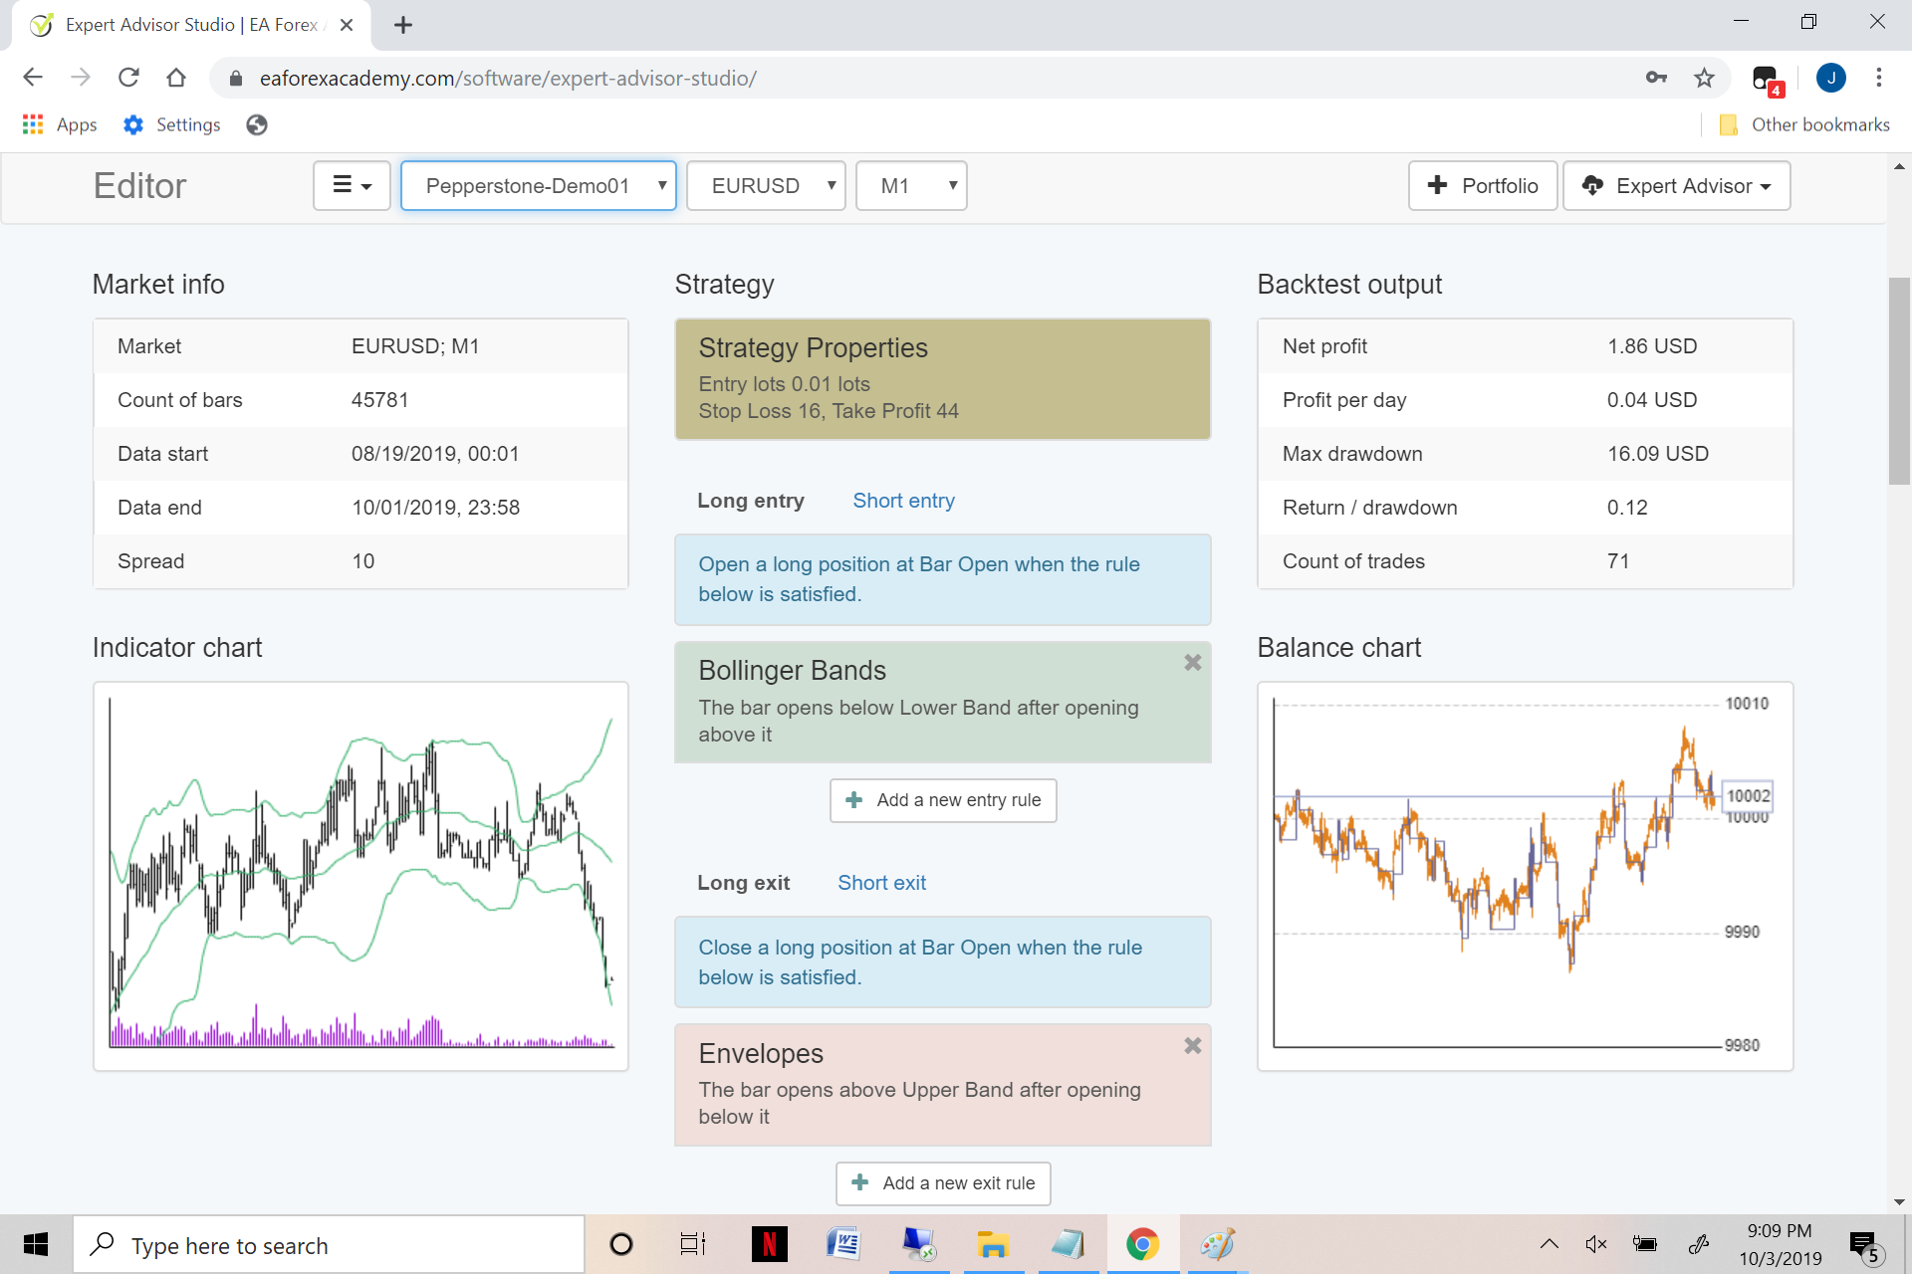Image resolution: width=1912 pixels, height=1274 pixels.
Task: Expand the Expert Advisor export dropdown
Action: pos(1676,186)
